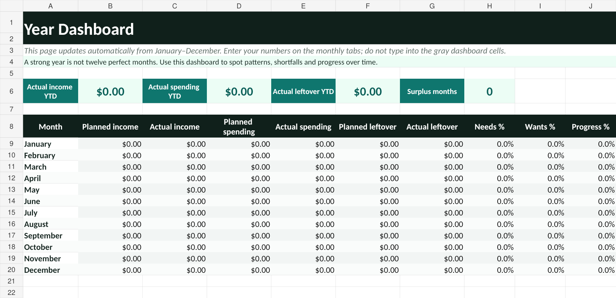Click the 'A strong year is not twelve' note
This screenshot has height=298, width=616.
(x=201, y=62)
